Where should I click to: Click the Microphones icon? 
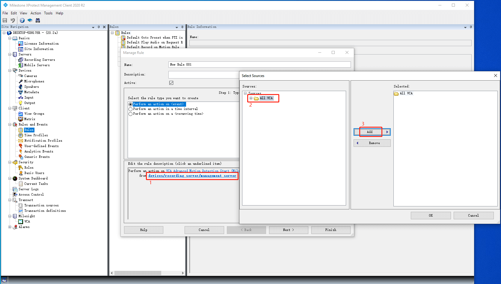(x=21, y=81)
